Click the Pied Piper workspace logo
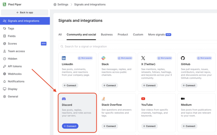Image resolution: width=217 pixels, height=135 pixels. (x=4, y=4)
